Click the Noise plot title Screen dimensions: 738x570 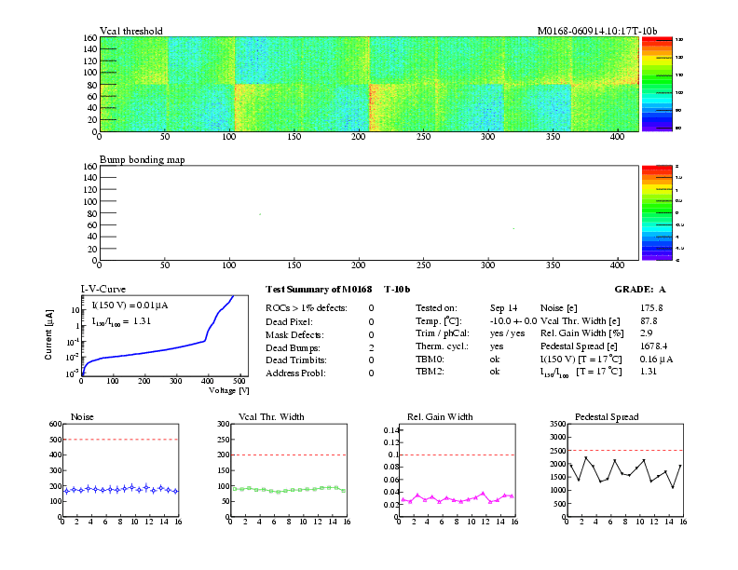click(x=82, y=416)
